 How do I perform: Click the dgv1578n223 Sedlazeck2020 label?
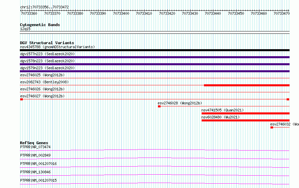(47, 61)
